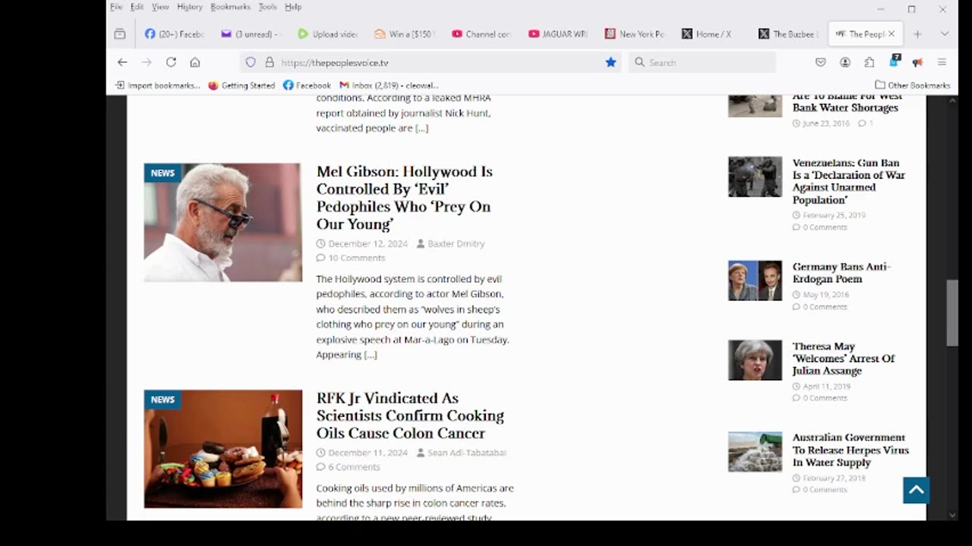
Task: Click the Merkel and Erdogan sidebar thumbnail
Action: click(755, 281)
